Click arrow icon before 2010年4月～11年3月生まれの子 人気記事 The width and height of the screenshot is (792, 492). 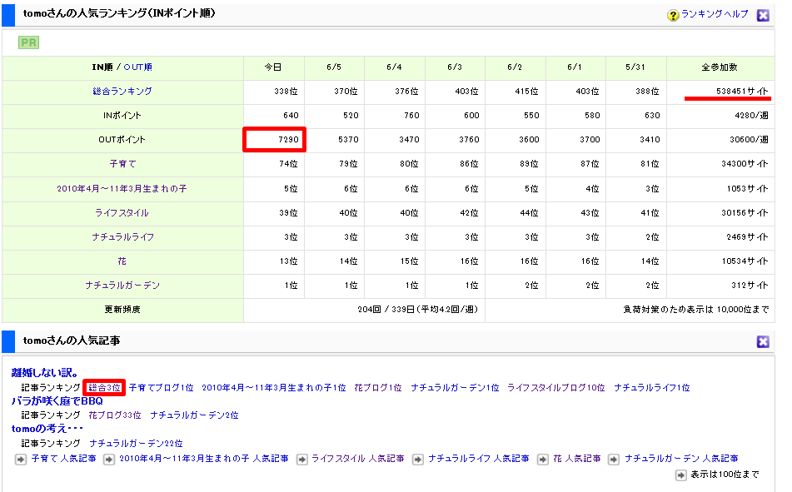108,460
